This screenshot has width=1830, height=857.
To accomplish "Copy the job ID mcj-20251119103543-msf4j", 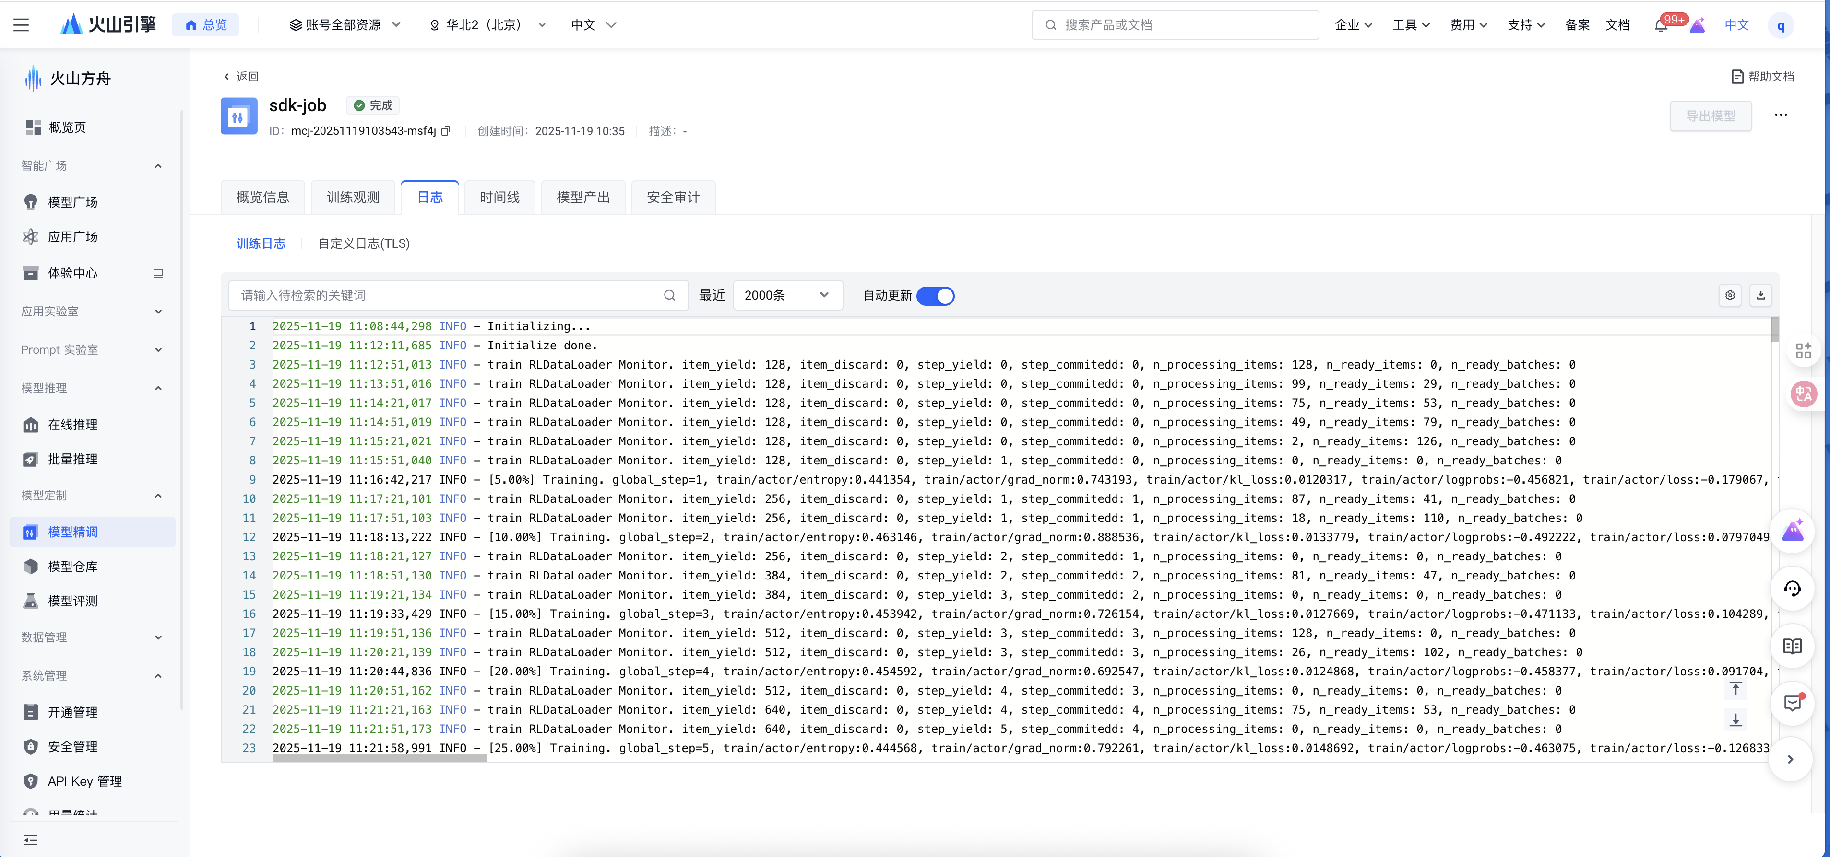I will pos(446,131).
